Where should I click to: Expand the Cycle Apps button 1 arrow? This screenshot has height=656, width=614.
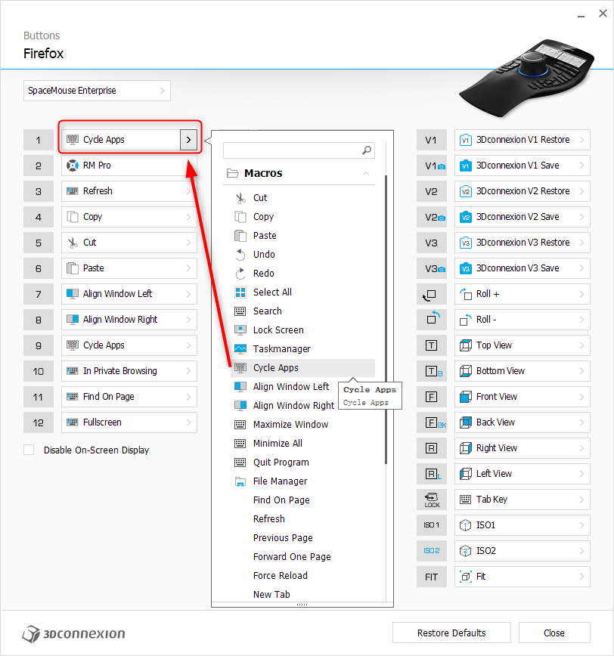coord(188,140)
